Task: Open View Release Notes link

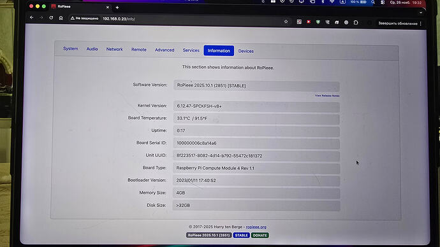Action: point(327,95)
